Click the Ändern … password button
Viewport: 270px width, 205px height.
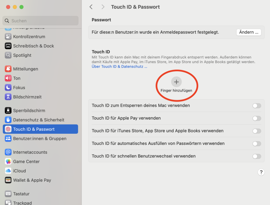(249, 32)
